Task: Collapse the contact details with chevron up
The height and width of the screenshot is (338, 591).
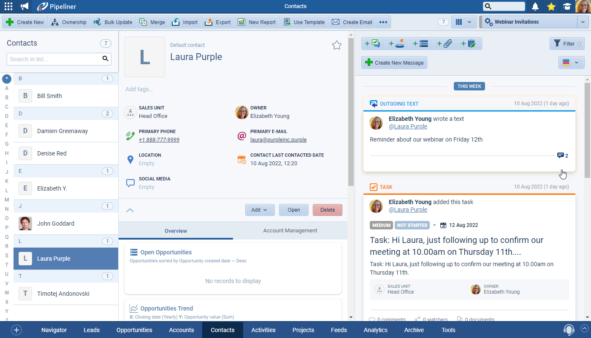Action: [130, 210]
